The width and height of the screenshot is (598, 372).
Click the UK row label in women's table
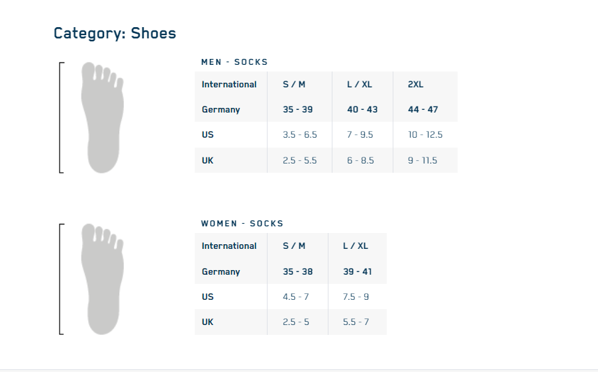coord(208,322)
